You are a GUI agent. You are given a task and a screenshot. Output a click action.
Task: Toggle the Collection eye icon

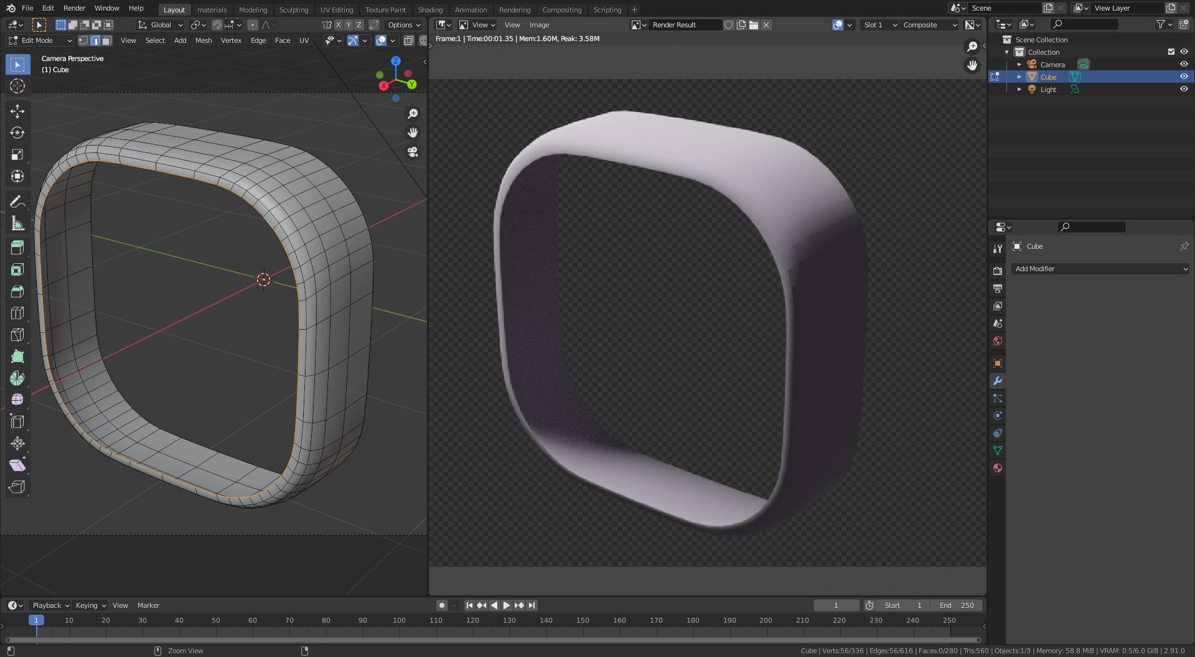tap(1184, 52)
